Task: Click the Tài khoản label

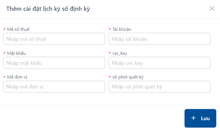Action: pos(122,29)
